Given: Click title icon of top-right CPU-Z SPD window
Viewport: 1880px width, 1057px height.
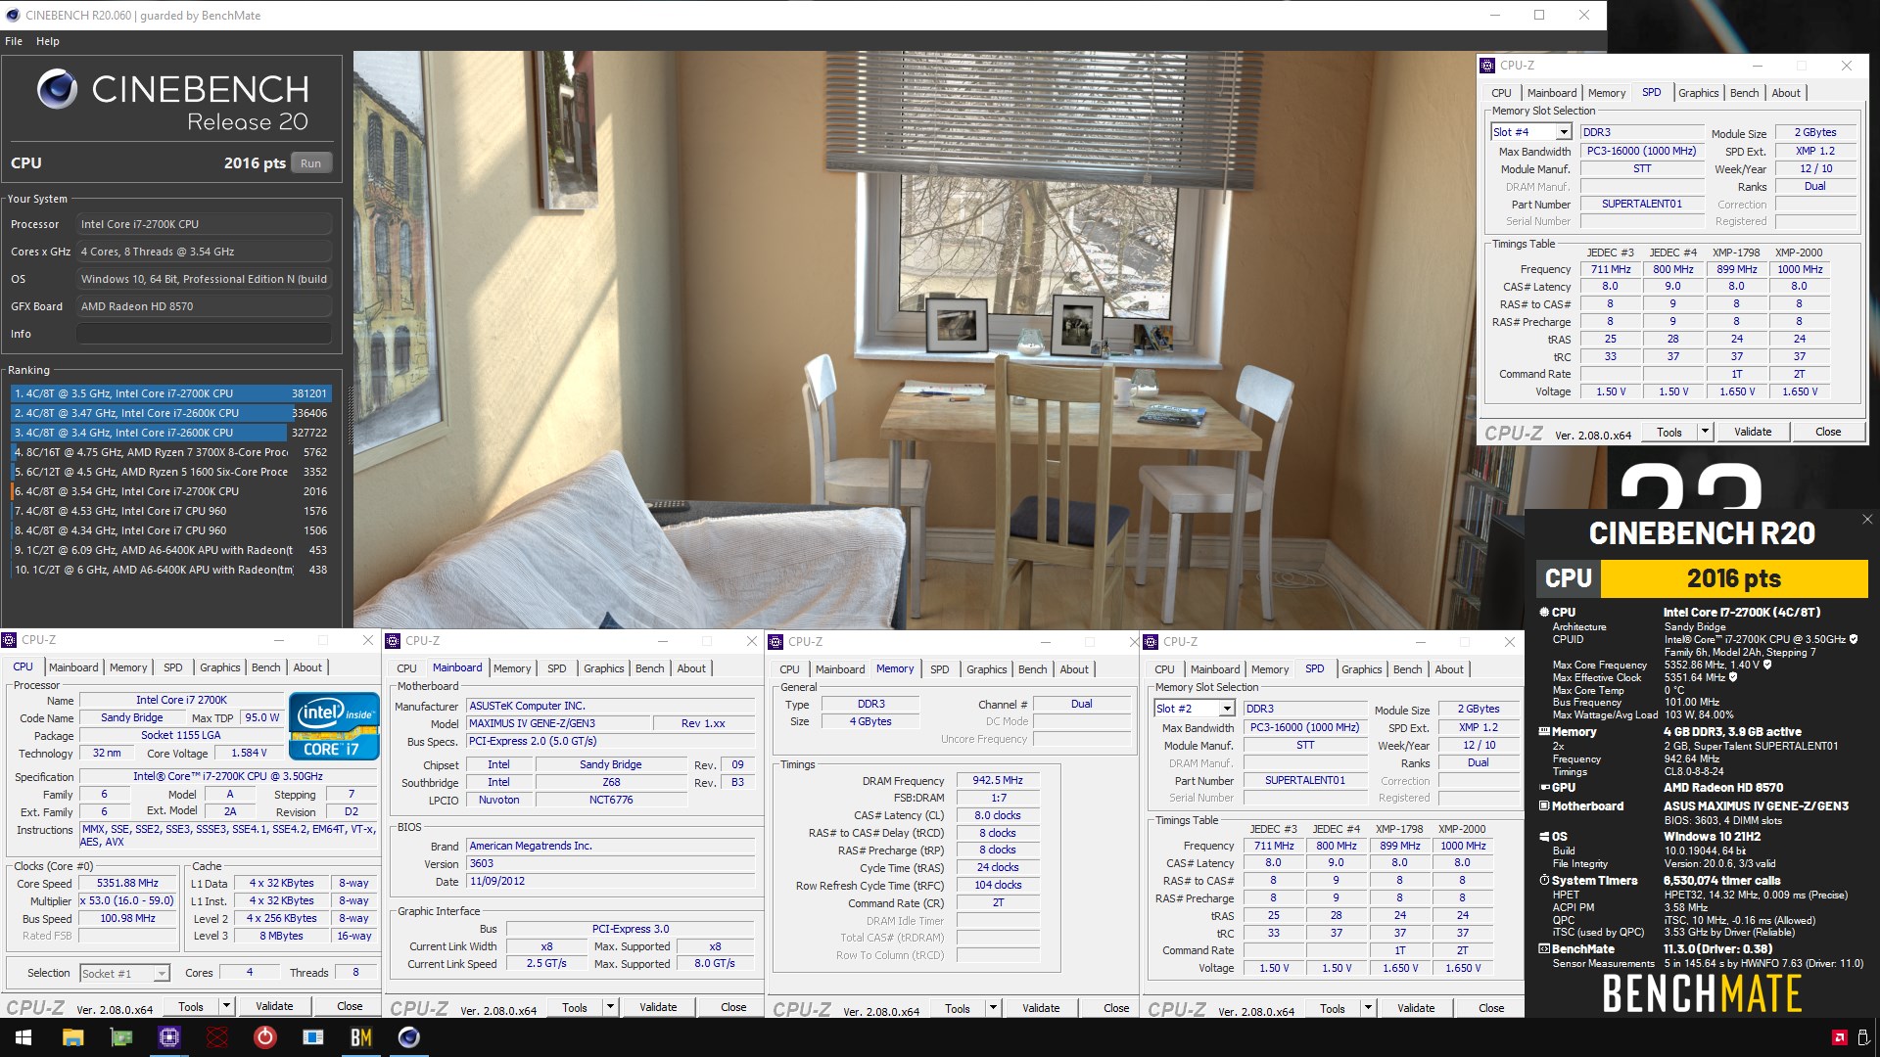Looking at the screenshot, I should [x=1487, y=66].
